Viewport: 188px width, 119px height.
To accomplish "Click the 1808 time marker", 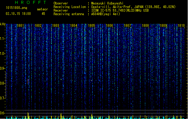I will [145, 26].
